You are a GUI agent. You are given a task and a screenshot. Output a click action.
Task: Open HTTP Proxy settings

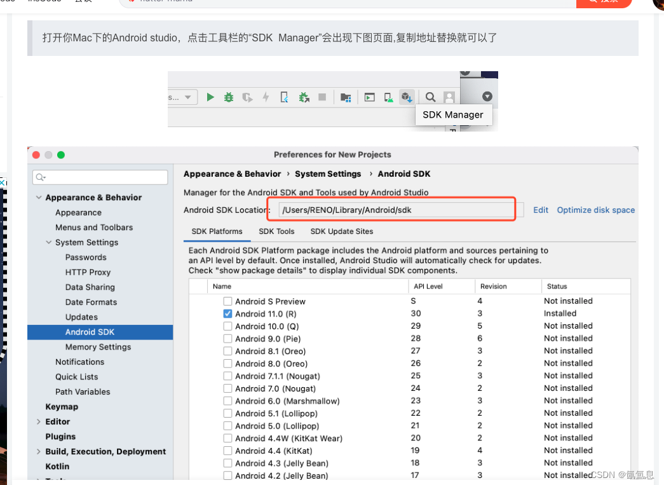point(88,272)
